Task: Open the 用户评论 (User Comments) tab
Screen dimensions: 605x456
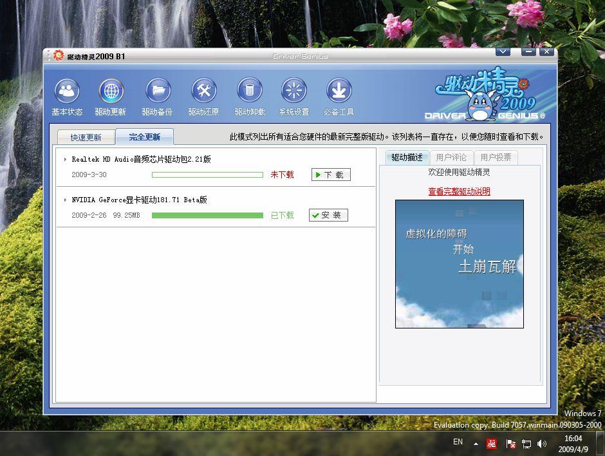Action: (452, 157)
